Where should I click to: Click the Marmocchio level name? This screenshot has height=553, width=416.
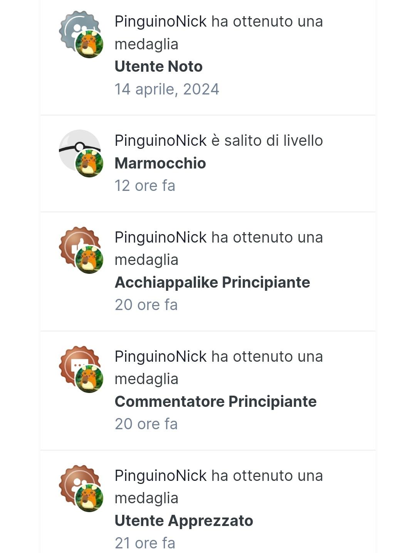[x=160, y=163]
